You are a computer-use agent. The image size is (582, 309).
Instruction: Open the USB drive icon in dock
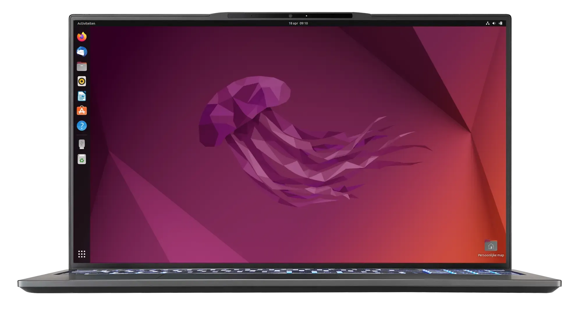(x=82, y=144)
